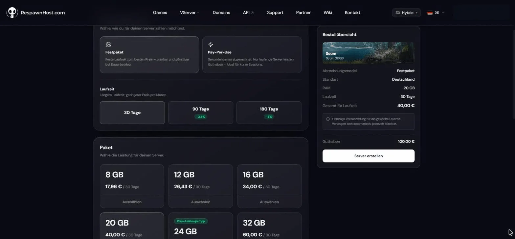This screenshot has width=515, height=239.
Task: Click the -2.5% discount badge
Action: pyautogui.click(x=200, y=117)
